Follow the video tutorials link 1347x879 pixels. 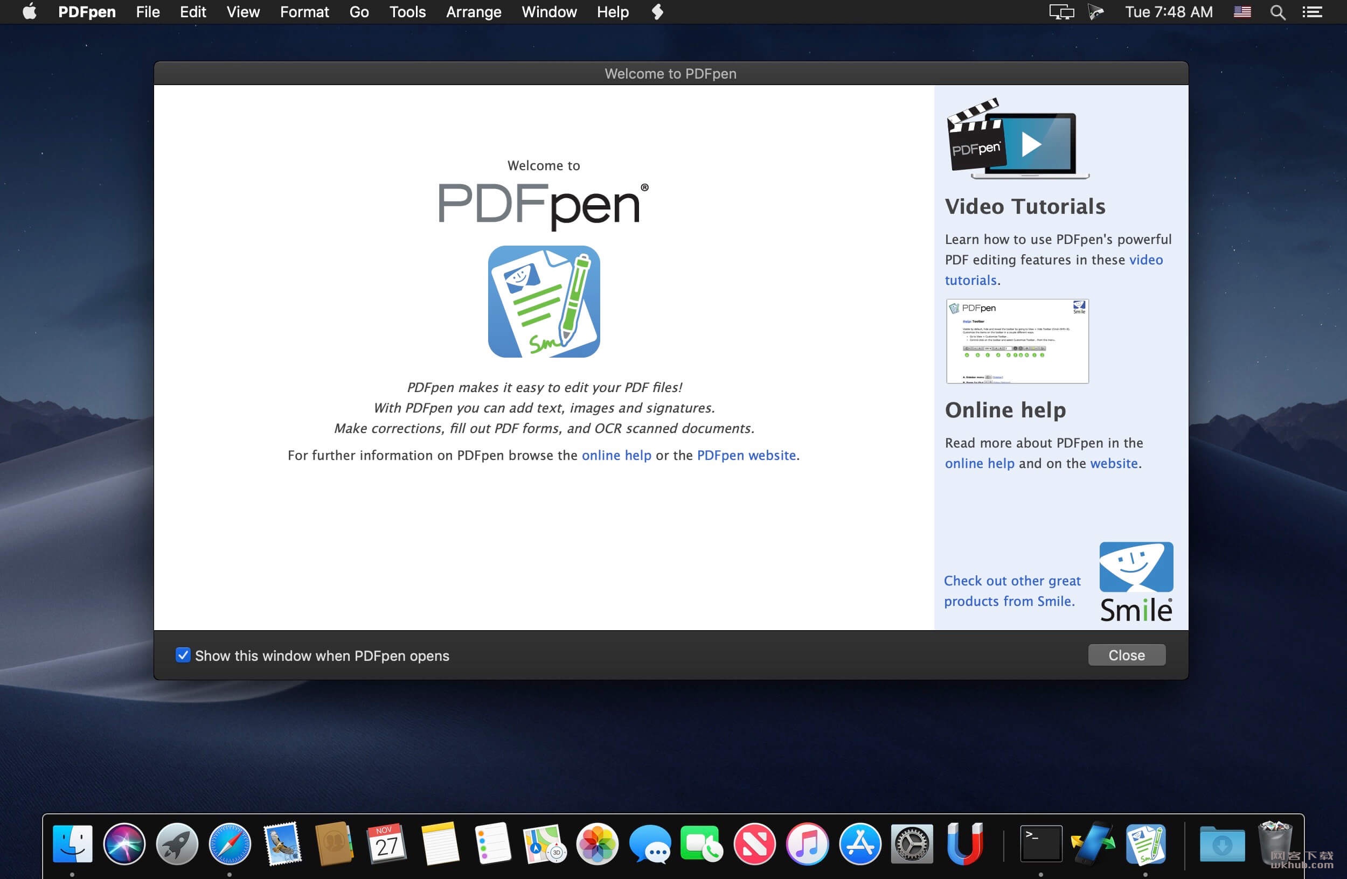(1054, 270)
